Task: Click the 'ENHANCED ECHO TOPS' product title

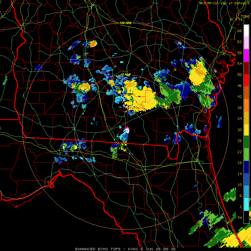Action: tap(98, 249)
